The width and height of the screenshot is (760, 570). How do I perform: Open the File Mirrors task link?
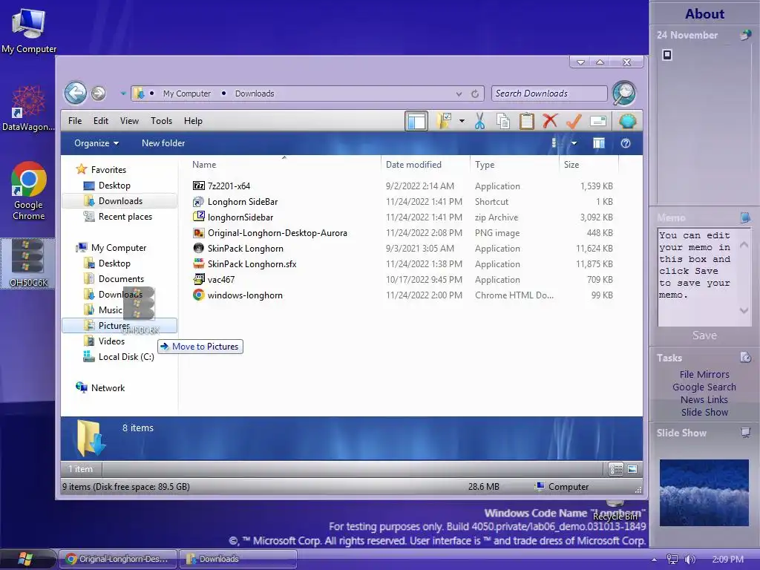pyautogui.click(x=704, y=374)
